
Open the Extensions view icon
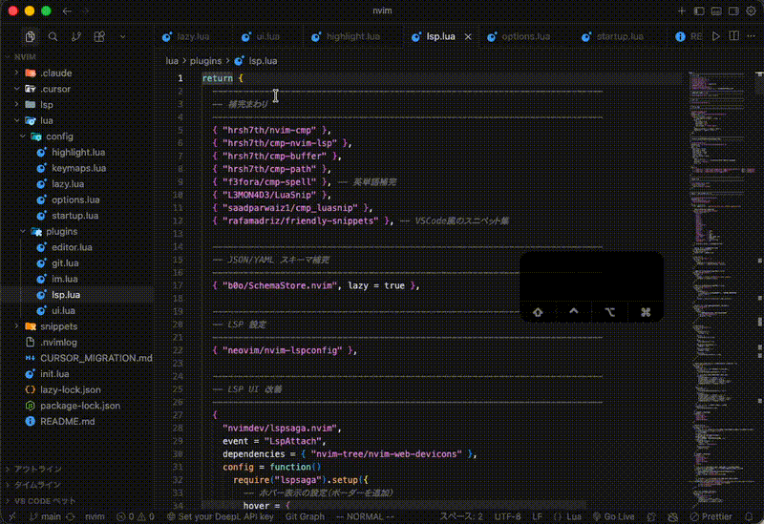(x=98, y=36)
